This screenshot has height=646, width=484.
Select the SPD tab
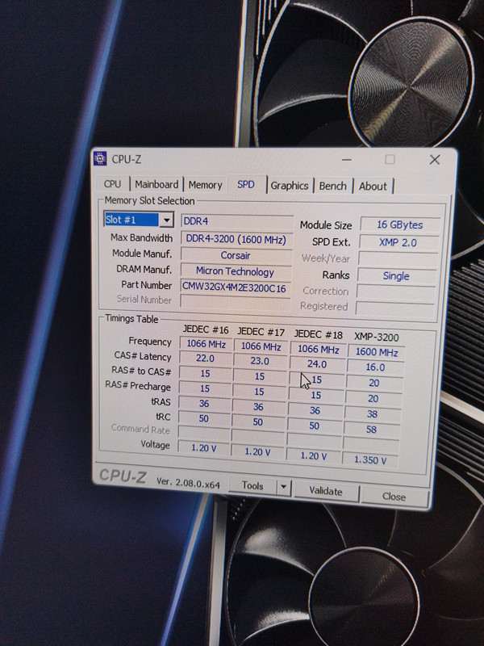pos(246,185)
